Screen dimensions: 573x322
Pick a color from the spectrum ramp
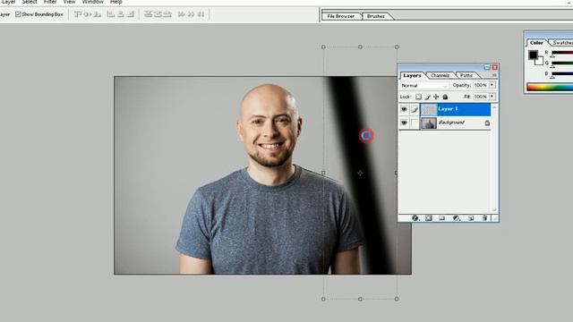coord(550,87)
